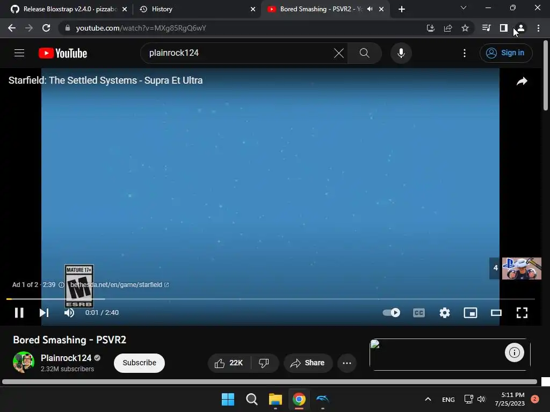The width and height of the screenshot is (550, 412).
Task: Mute the YouTube tab audio icon
Action: 370,9
